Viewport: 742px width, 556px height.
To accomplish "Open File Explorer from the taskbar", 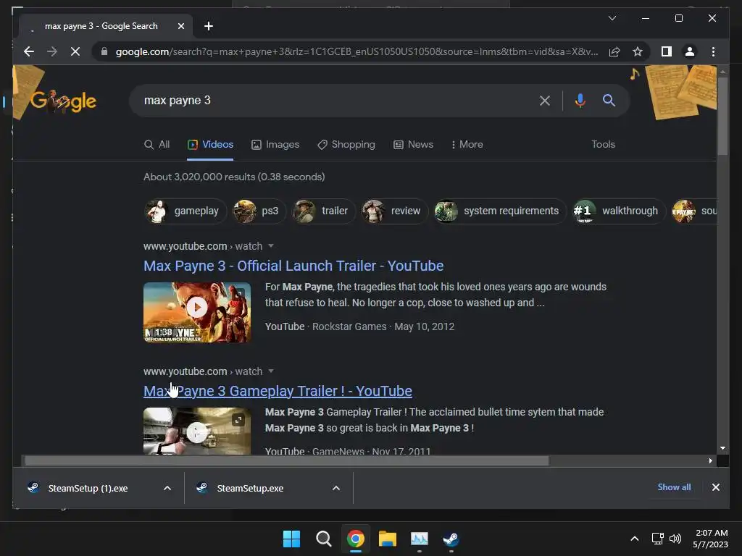I will pyautogui.click(x=388, y=539).
